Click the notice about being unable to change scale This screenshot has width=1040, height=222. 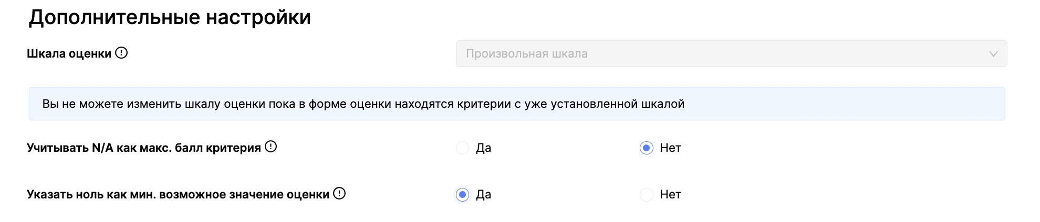click(363, 104)
